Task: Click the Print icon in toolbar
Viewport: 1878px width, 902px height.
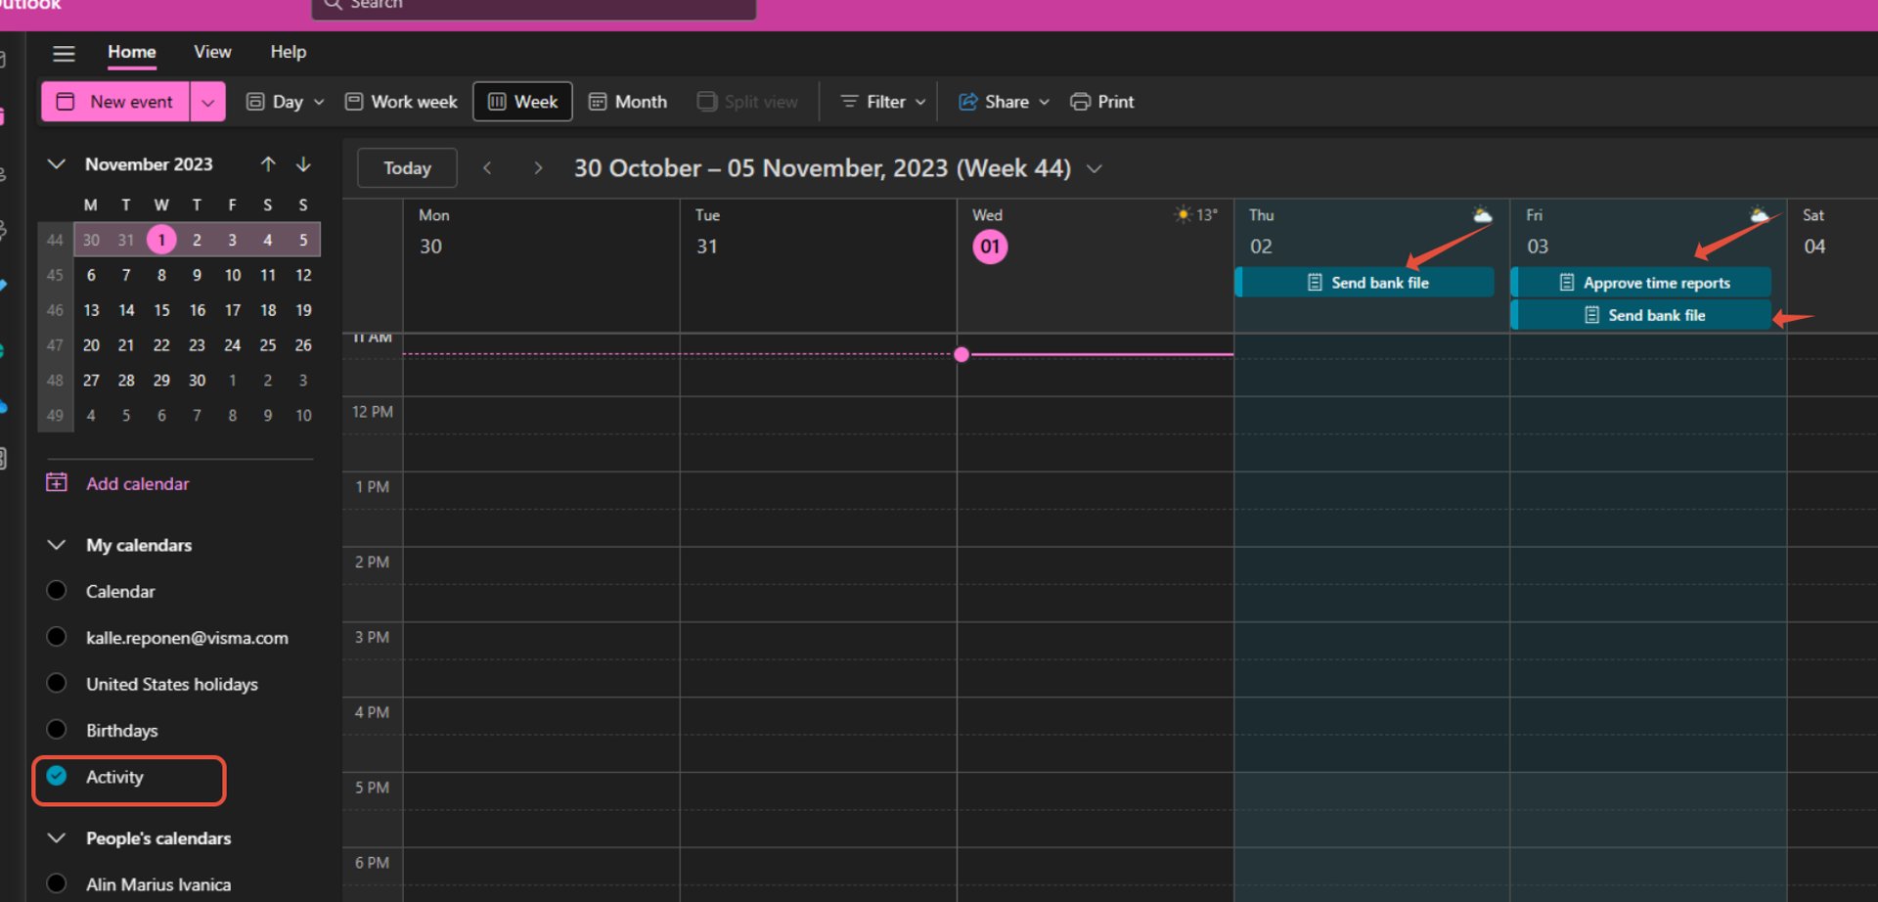Action: tap(1080, 102)
